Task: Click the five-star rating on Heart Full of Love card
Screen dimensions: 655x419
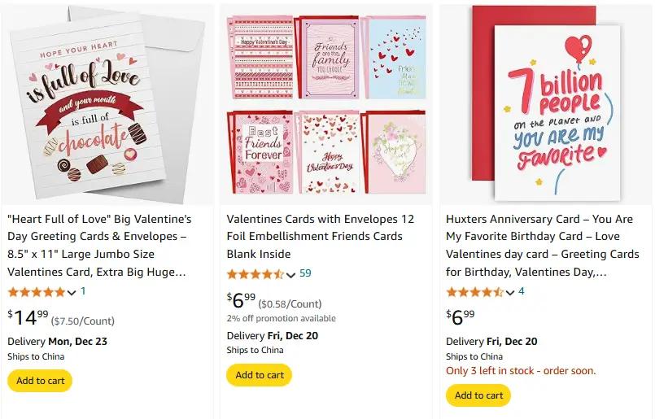Action: click(37, 292)
